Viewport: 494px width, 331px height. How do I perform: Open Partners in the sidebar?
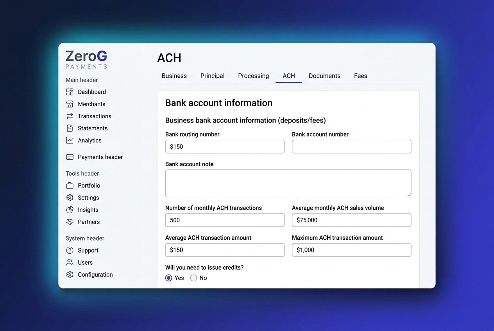[x=89, y=222]
